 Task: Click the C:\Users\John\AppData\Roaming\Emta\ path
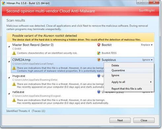[35, 80]
